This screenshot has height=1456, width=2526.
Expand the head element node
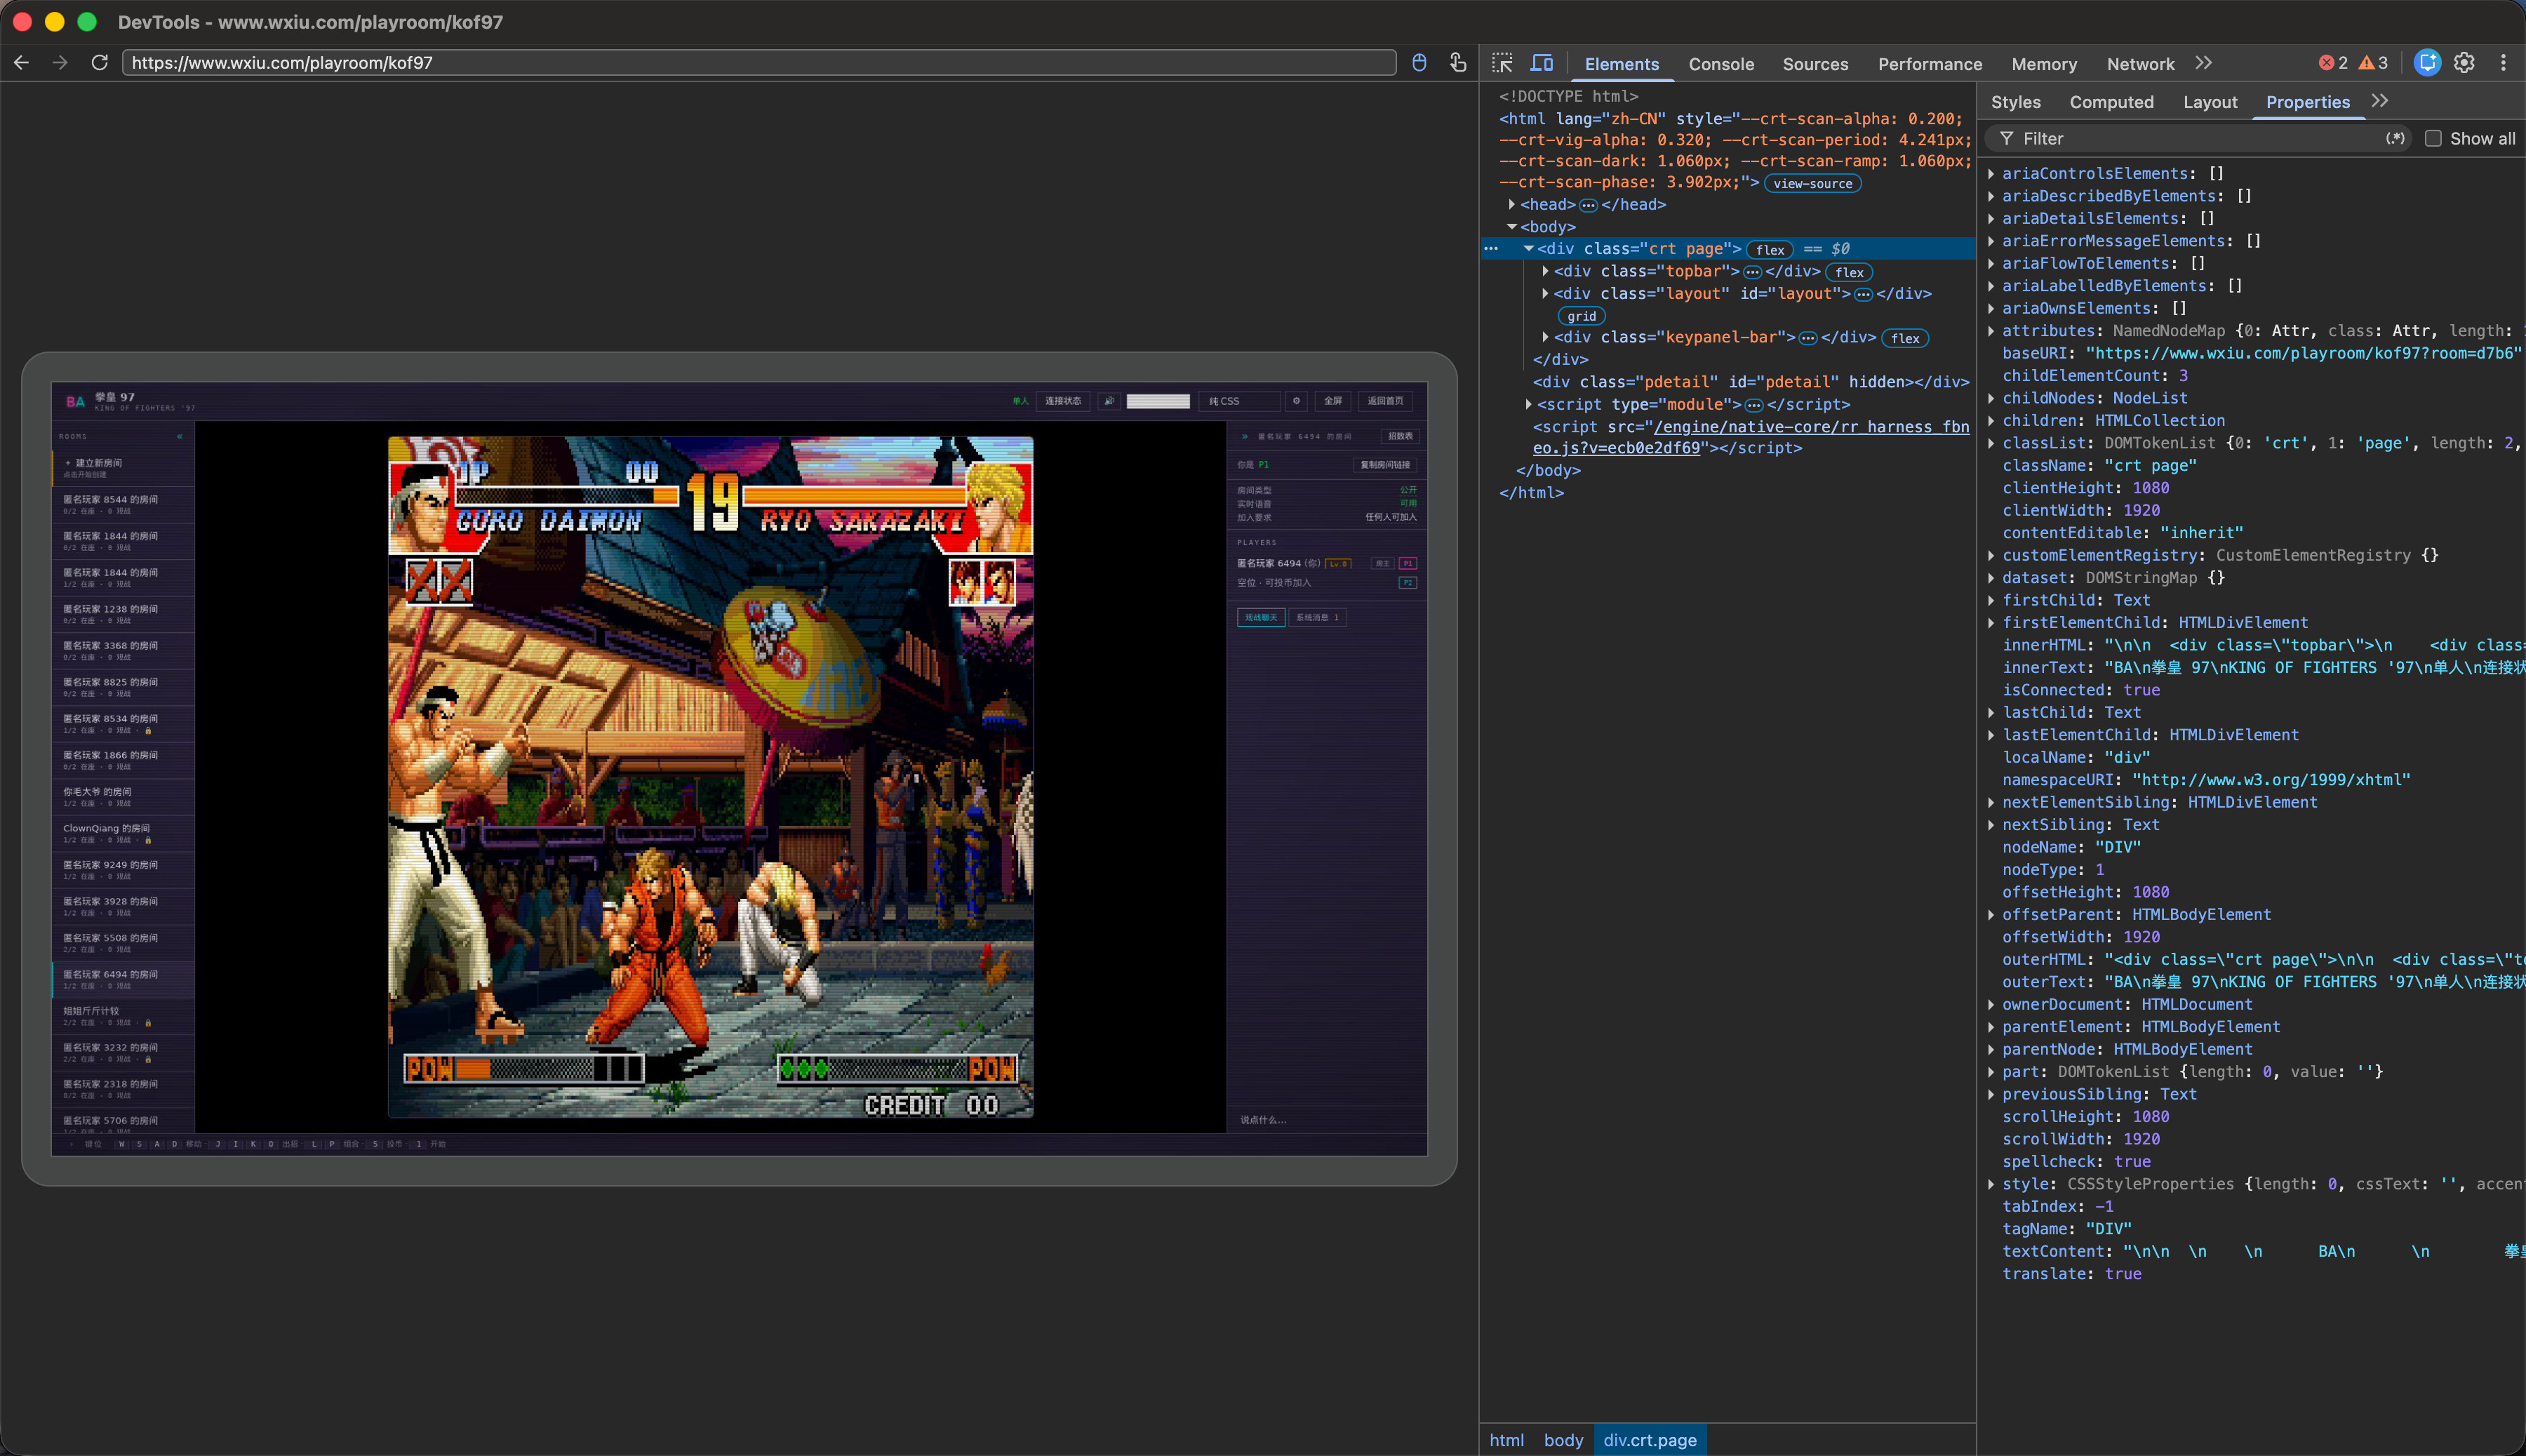(x=1511, y=204)
